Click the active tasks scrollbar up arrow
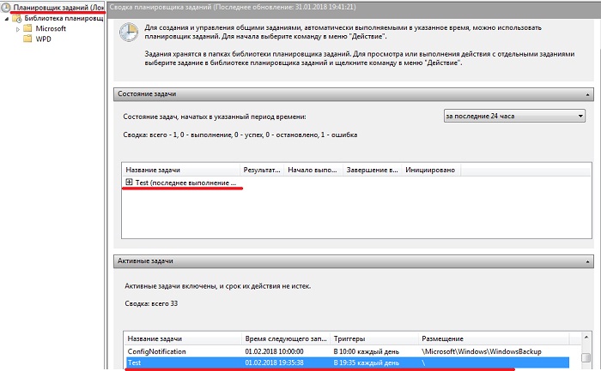601x371 pixels. [586, 337]
